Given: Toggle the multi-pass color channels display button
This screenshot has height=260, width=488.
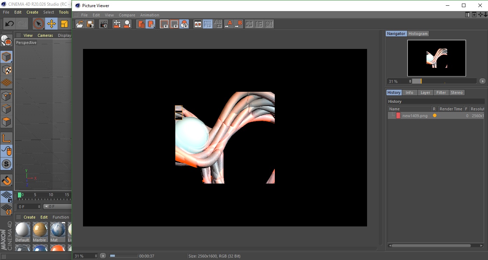Looking at the screenshot, I should (184, 24).
